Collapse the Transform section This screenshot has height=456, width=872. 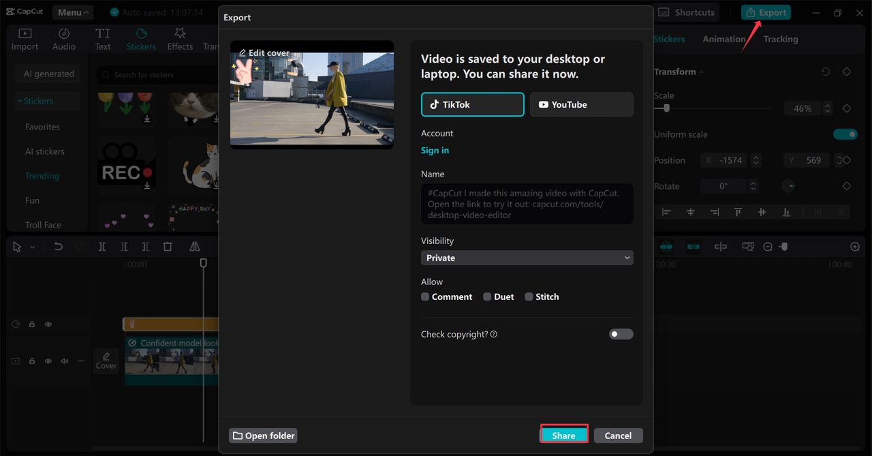click(702, 72)
